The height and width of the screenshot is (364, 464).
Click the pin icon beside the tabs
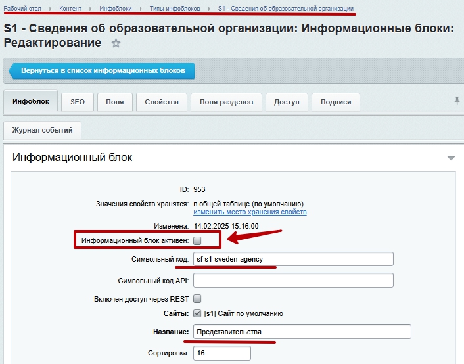click(457, 101)
